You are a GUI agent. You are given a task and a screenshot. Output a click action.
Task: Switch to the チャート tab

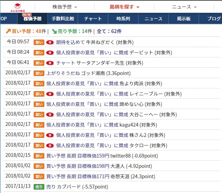93,19
